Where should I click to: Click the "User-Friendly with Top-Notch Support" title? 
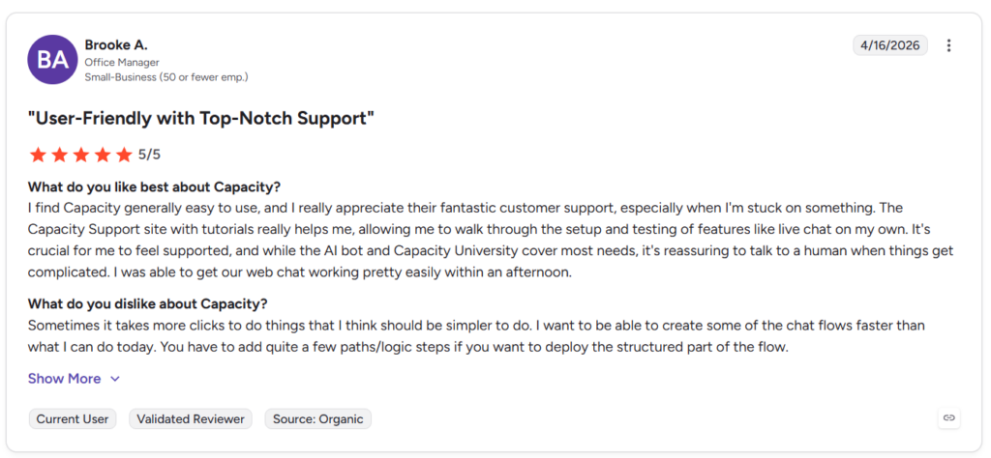[201, 118]
